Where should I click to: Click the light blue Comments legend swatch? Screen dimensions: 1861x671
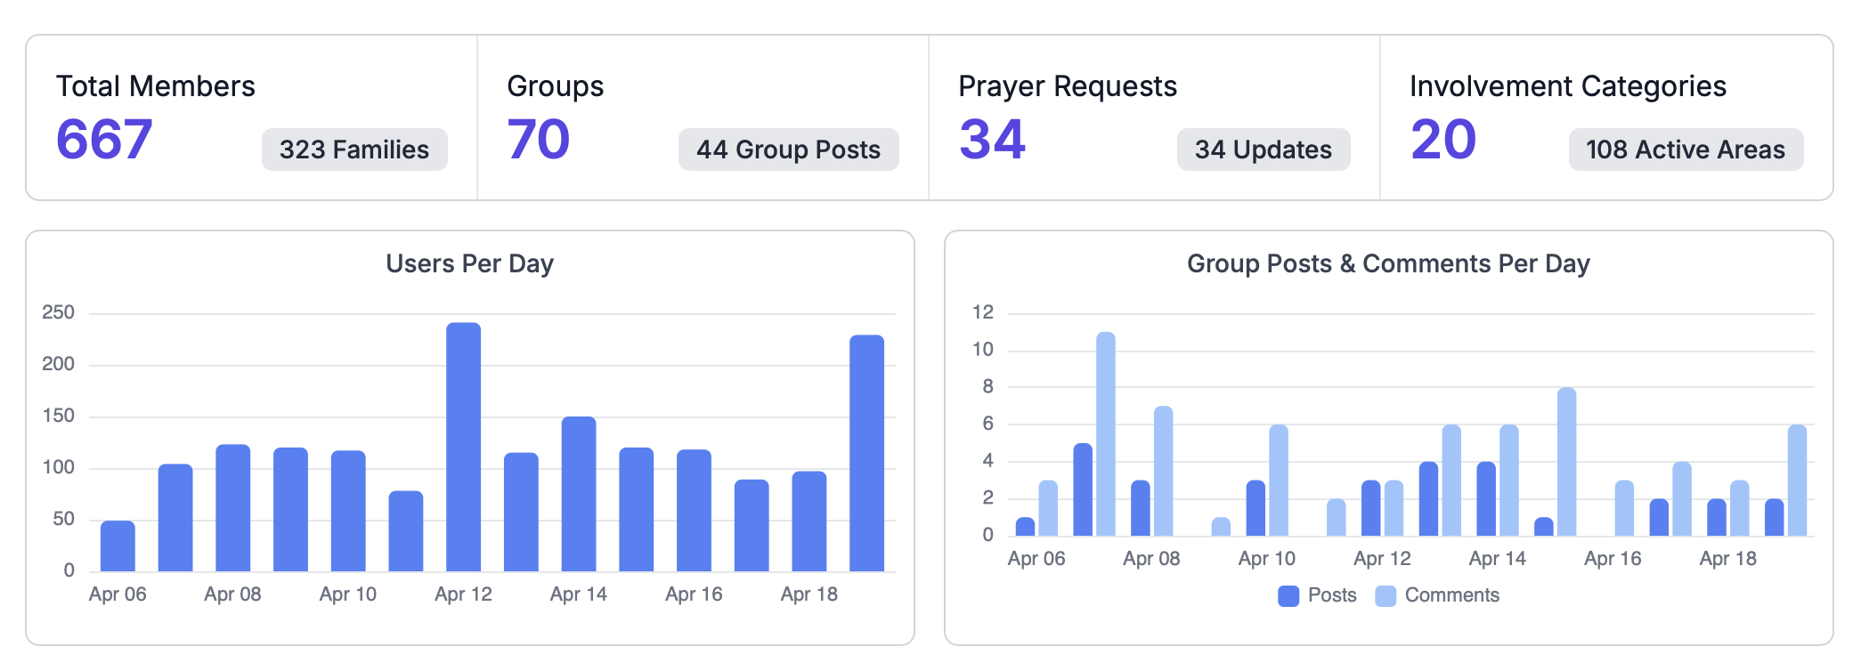(1386, 595)
